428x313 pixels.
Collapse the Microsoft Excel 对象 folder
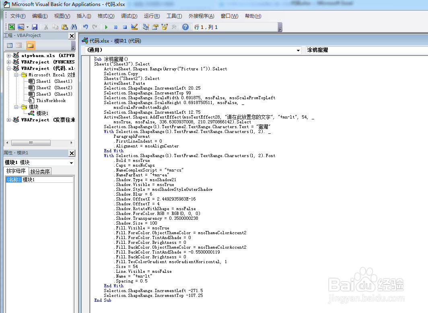[16, 75]
